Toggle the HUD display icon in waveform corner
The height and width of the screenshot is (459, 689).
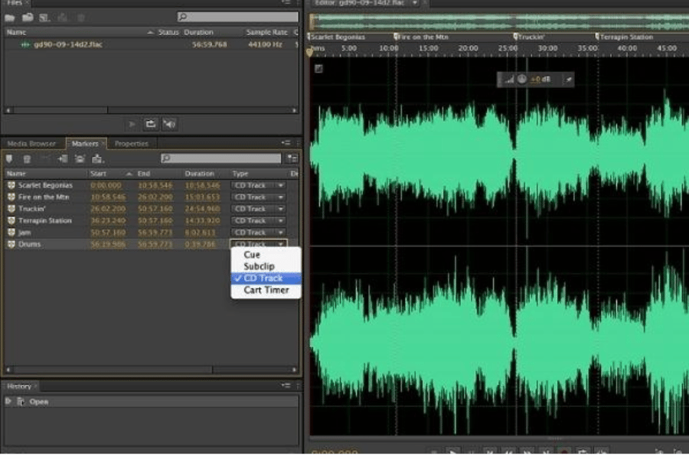coord(318,69)
